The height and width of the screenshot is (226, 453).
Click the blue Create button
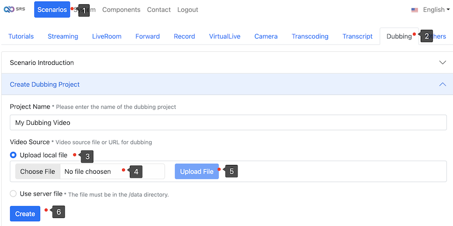pyautogui.click(x=25, y=214)
